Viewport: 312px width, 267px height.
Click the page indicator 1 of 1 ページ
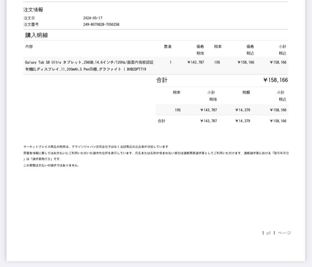coord(276,233)
